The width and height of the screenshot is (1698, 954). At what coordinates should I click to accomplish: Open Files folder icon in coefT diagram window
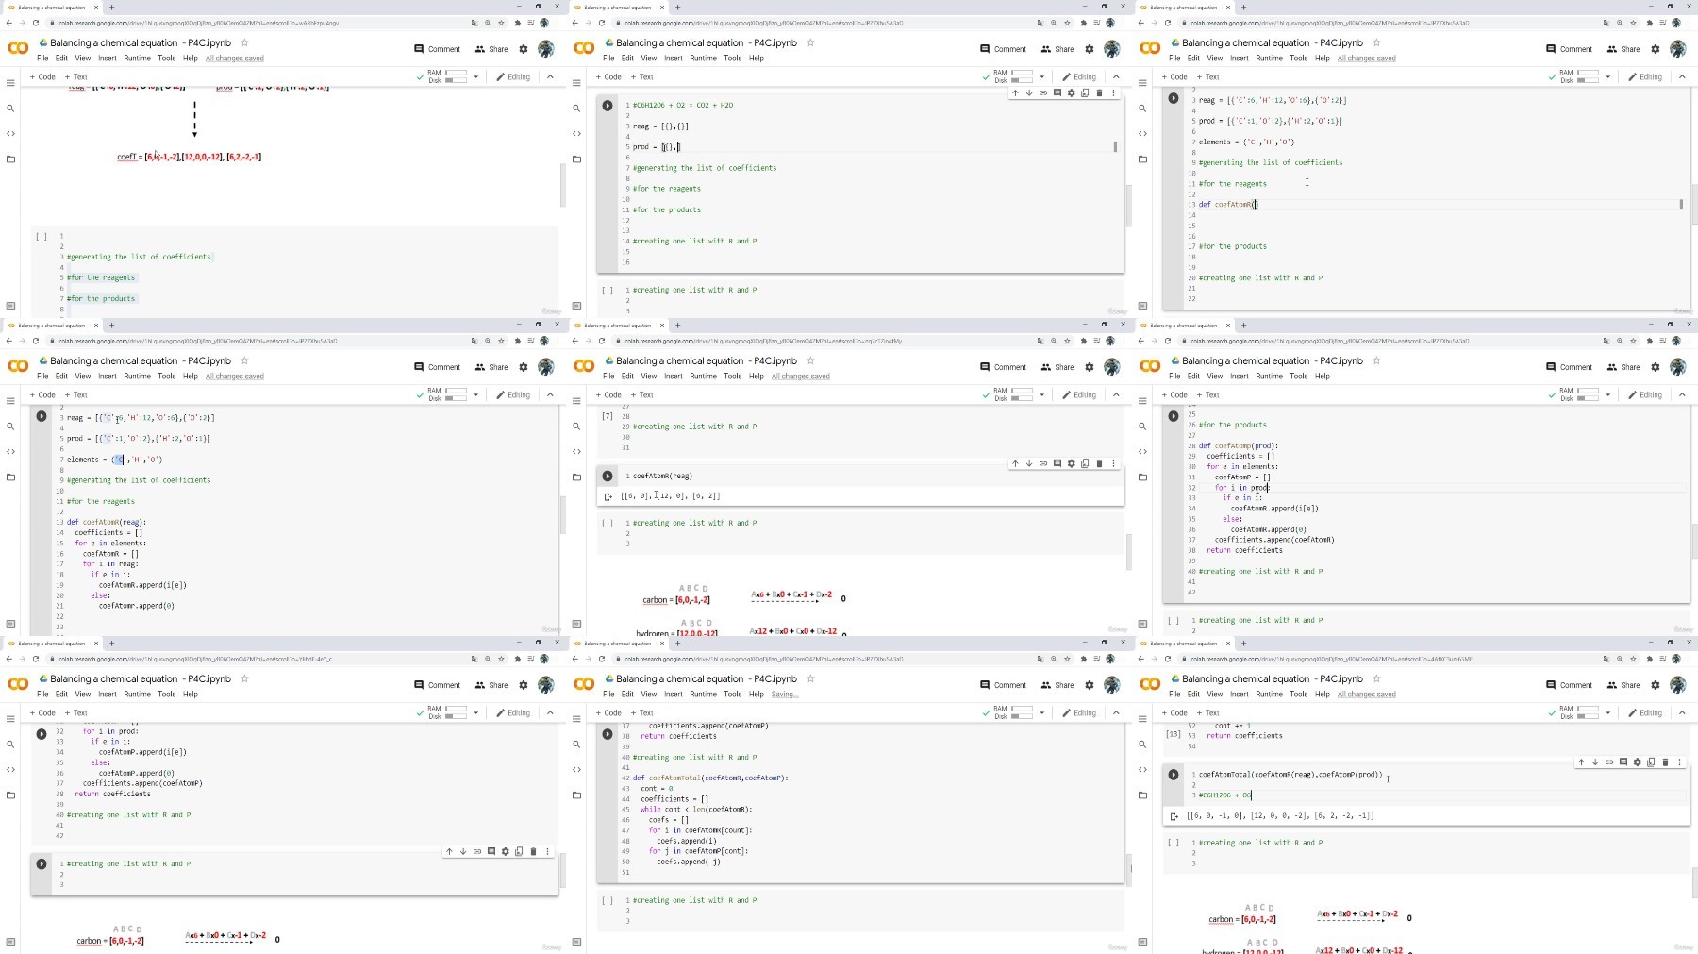[x=10, y=159]
